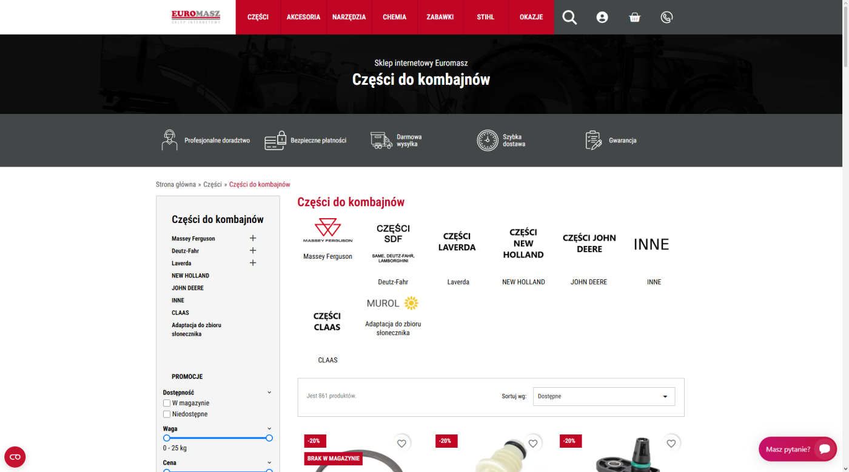Open the Części Claas category image
Viewport: 849px width, 472px height.
tap(327, 322)
